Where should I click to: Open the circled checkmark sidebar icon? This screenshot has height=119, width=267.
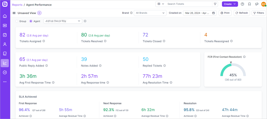5,72
